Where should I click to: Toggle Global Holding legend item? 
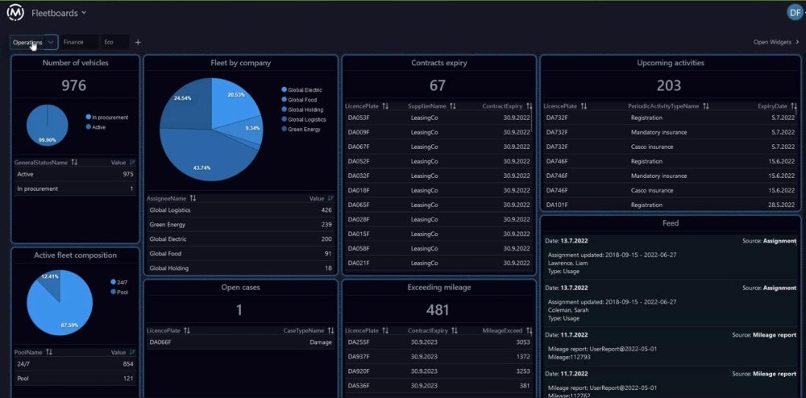[302, 110]
